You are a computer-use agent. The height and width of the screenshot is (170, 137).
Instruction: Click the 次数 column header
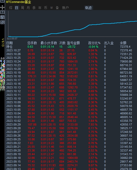pyautogui.click(x=62, y=43)
